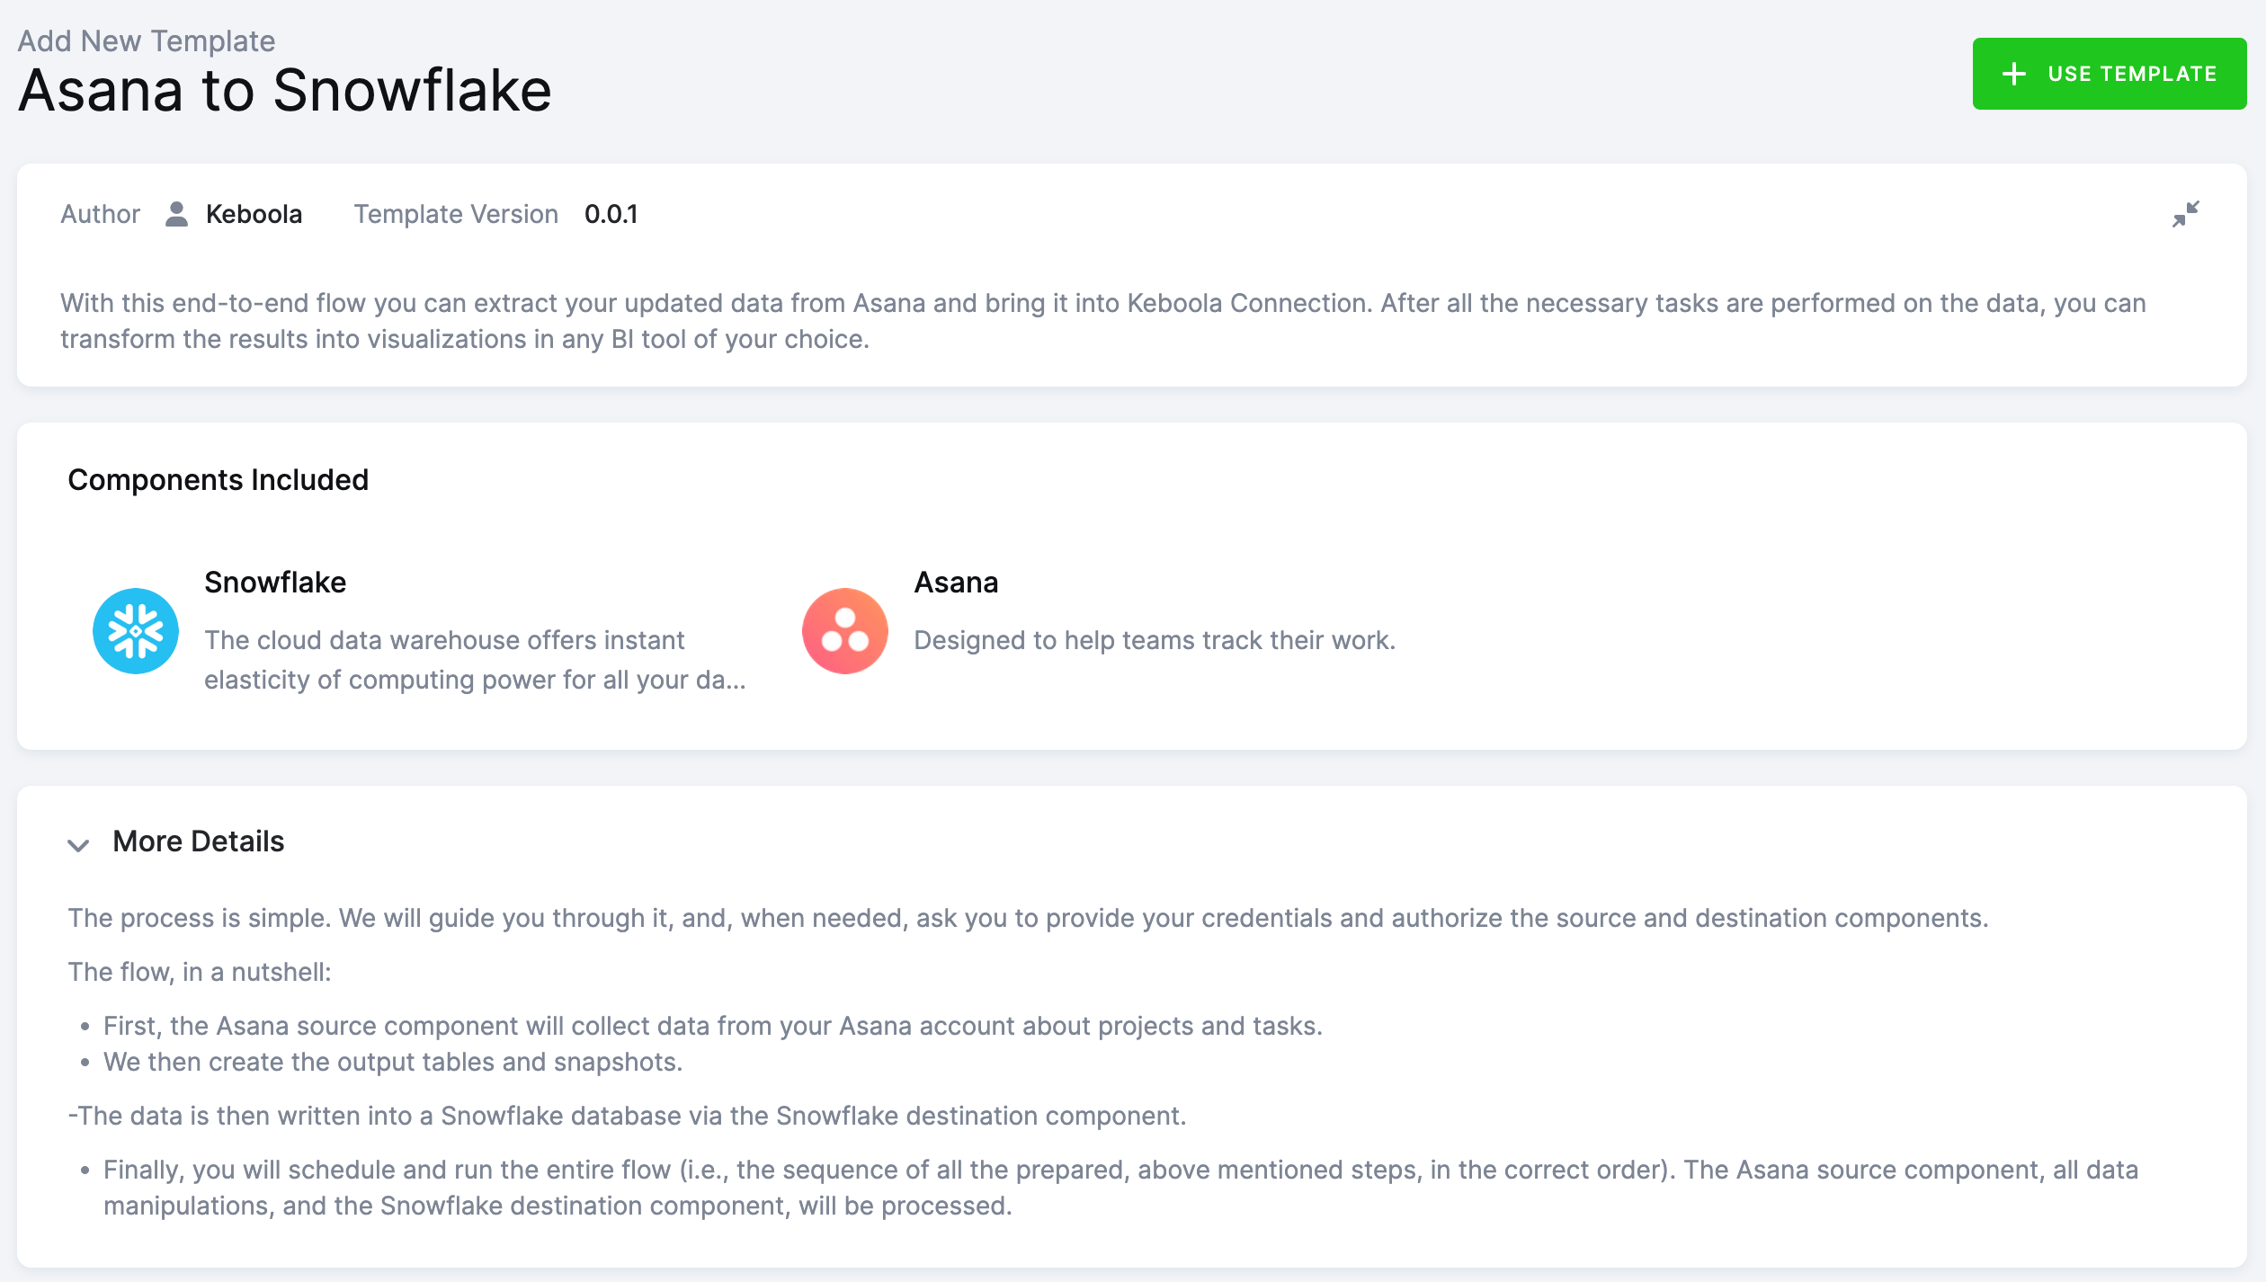Image resolution: width=2266 pixels, height=1282 pixels.
Task: Click the Template Version 0.0.1 value
Action: pos(611,214)
